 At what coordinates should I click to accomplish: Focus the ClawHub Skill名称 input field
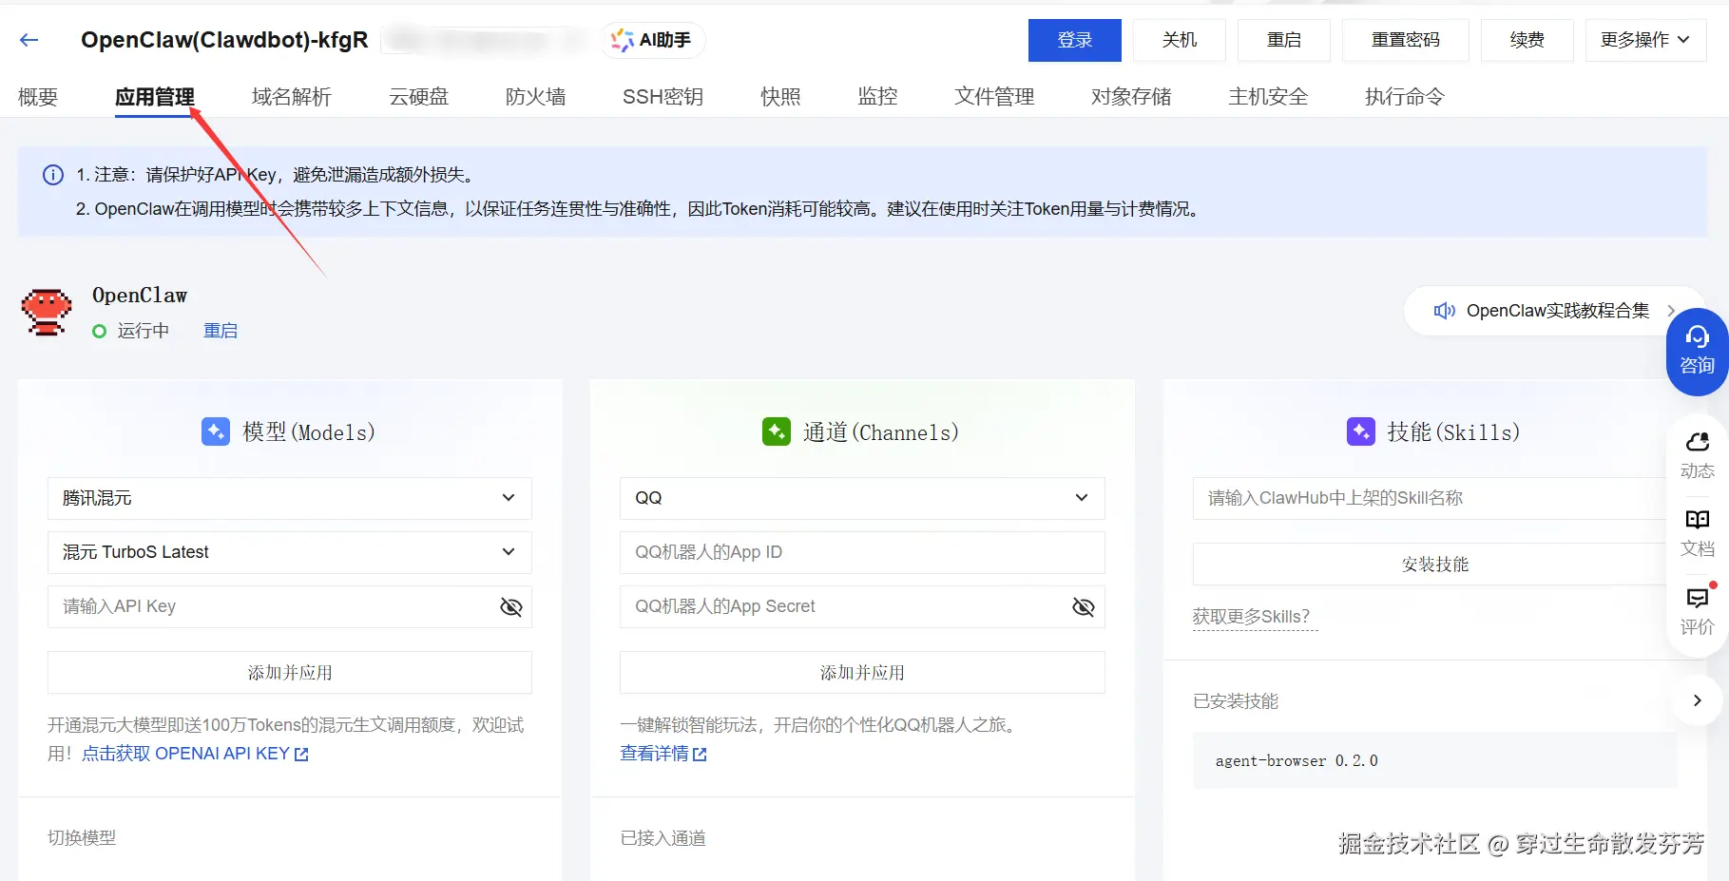[x=1434, y=498]
